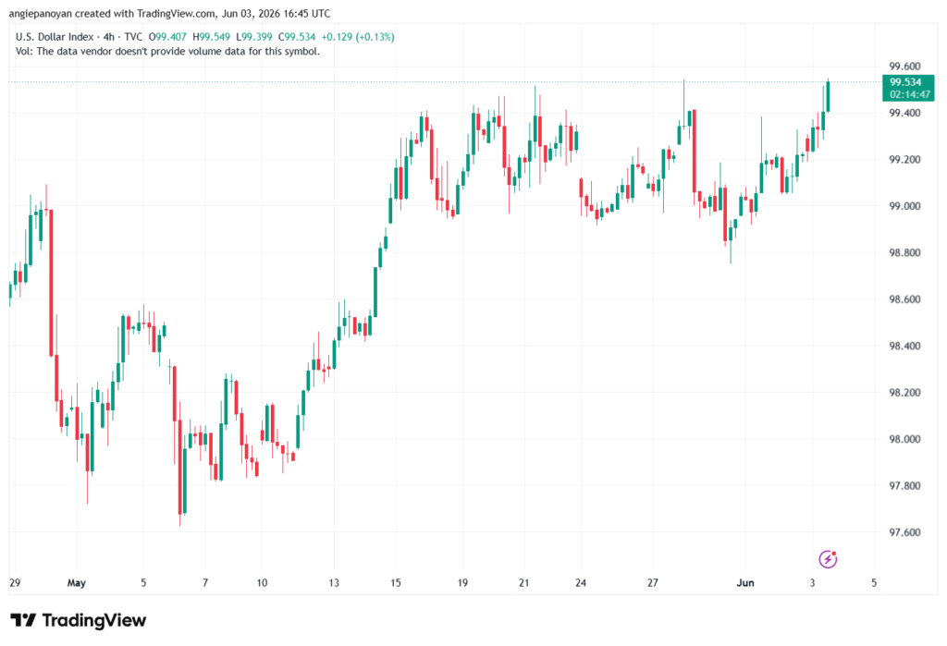Click the 24 date on time axis
This screenshot has width=947, height=646.
click(581, 582)
